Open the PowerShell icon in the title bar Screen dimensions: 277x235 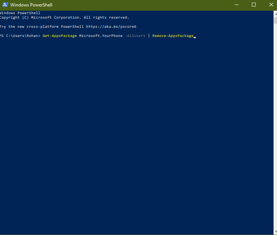5,5
